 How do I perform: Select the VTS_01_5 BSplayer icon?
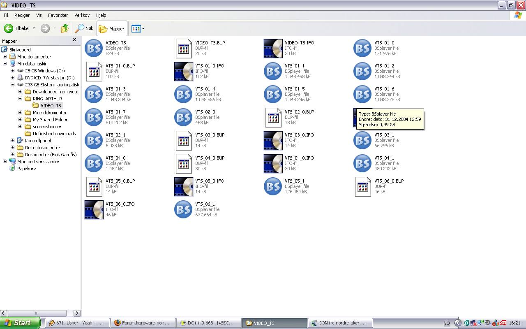[273, 95]
